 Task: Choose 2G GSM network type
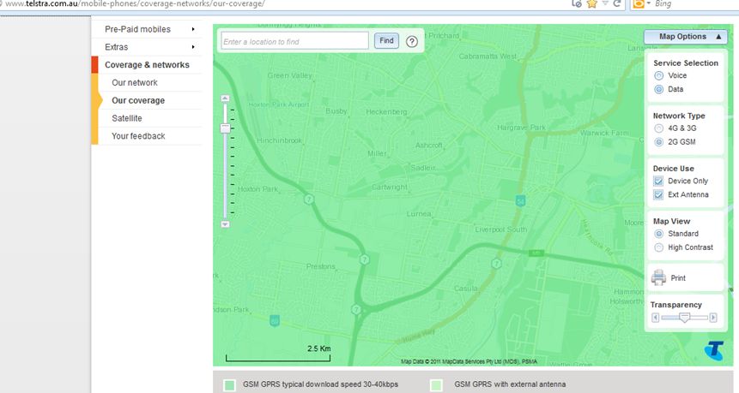[659, 142]
